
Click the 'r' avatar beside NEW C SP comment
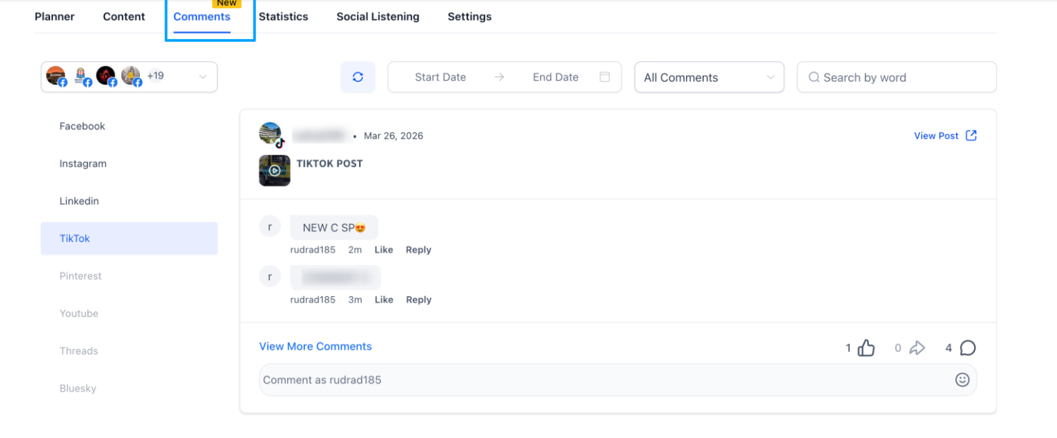pos(270,227)
